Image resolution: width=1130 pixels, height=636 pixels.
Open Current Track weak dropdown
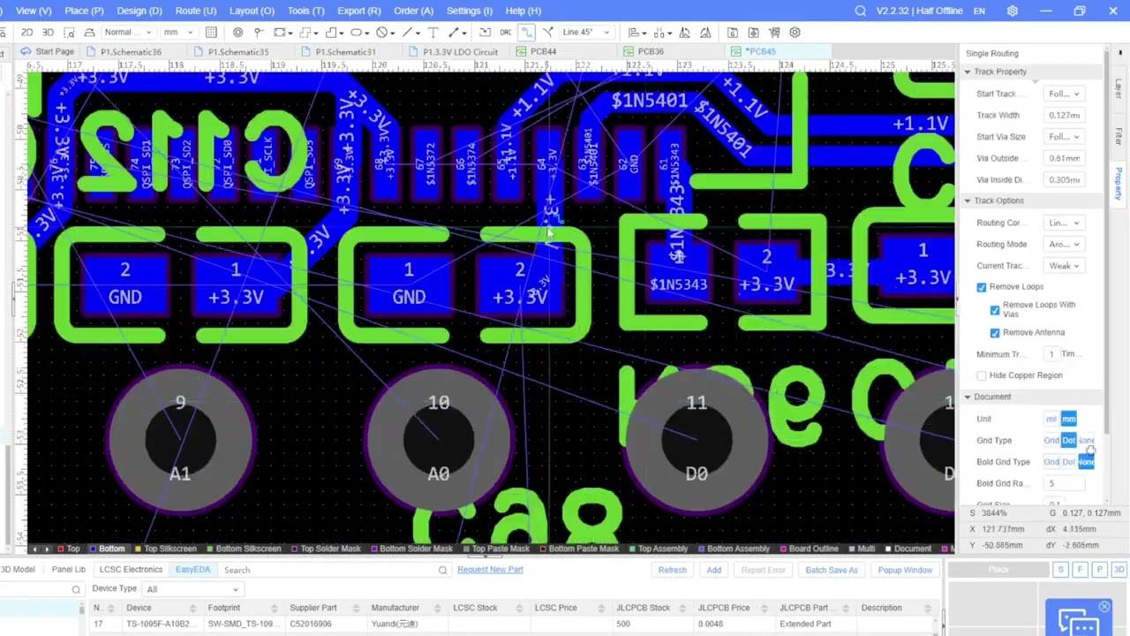1063,266
